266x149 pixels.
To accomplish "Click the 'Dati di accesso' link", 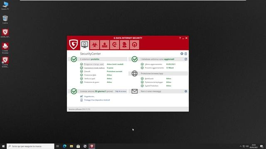I will pyautogui.click(x=121, y=91).
